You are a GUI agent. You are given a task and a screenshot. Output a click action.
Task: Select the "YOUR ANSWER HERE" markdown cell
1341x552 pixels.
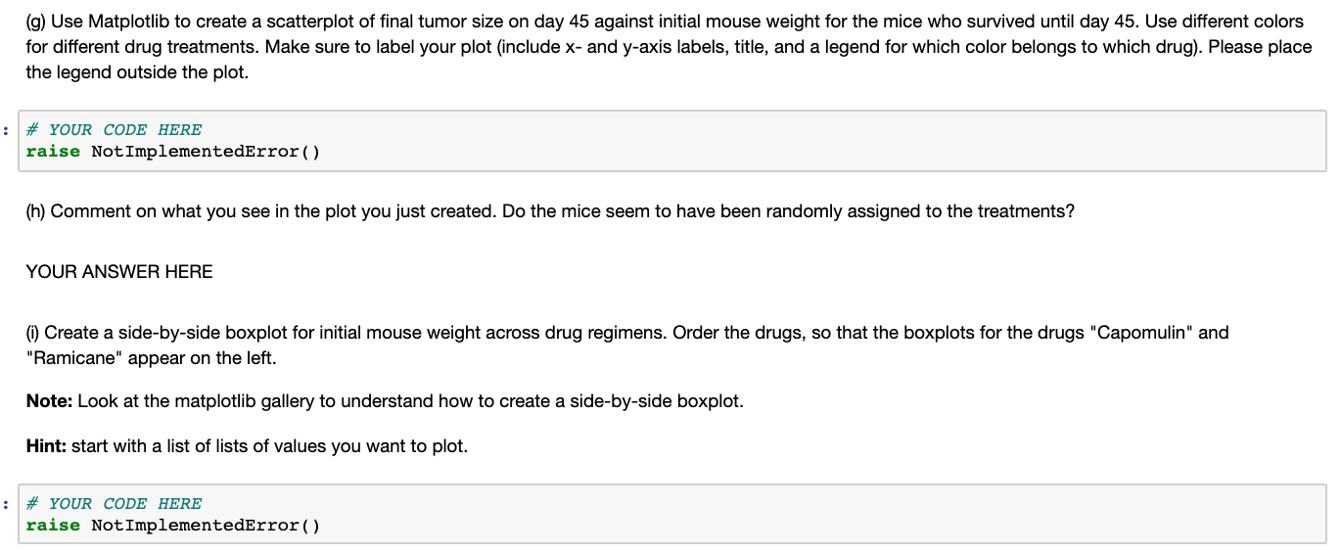pos(119,272)
